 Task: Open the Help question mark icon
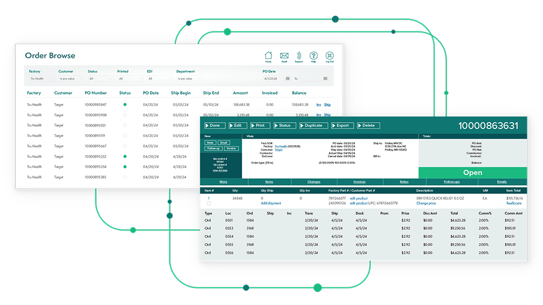tap(314, 56)
